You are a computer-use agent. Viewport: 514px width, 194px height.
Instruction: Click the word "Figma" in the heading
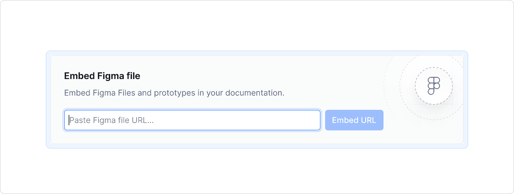pos(111,76)
